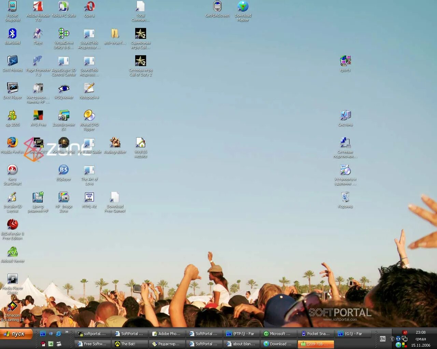
Task: Open the anti-virus-f... folder
Action: tap(115, 36)
